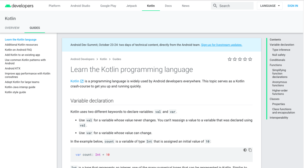Click the Variable declaration section heading
Viewport: 304px width, 168px height.
pos(92,101)
